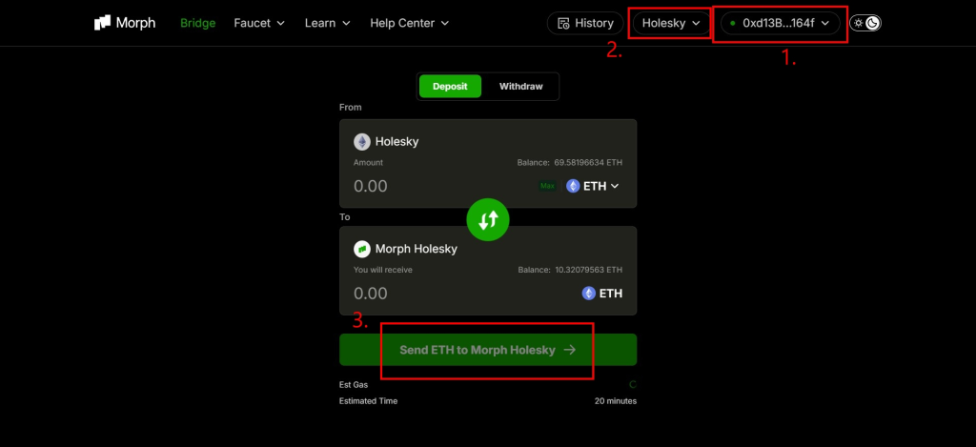Open the Bridge menu item
Viewport: 976px width, 447px height.
coord(197,23)
